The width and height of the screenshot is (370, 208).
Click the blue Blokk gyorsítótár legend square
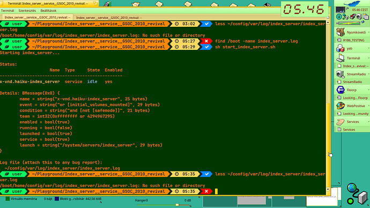tap(57, 199)
